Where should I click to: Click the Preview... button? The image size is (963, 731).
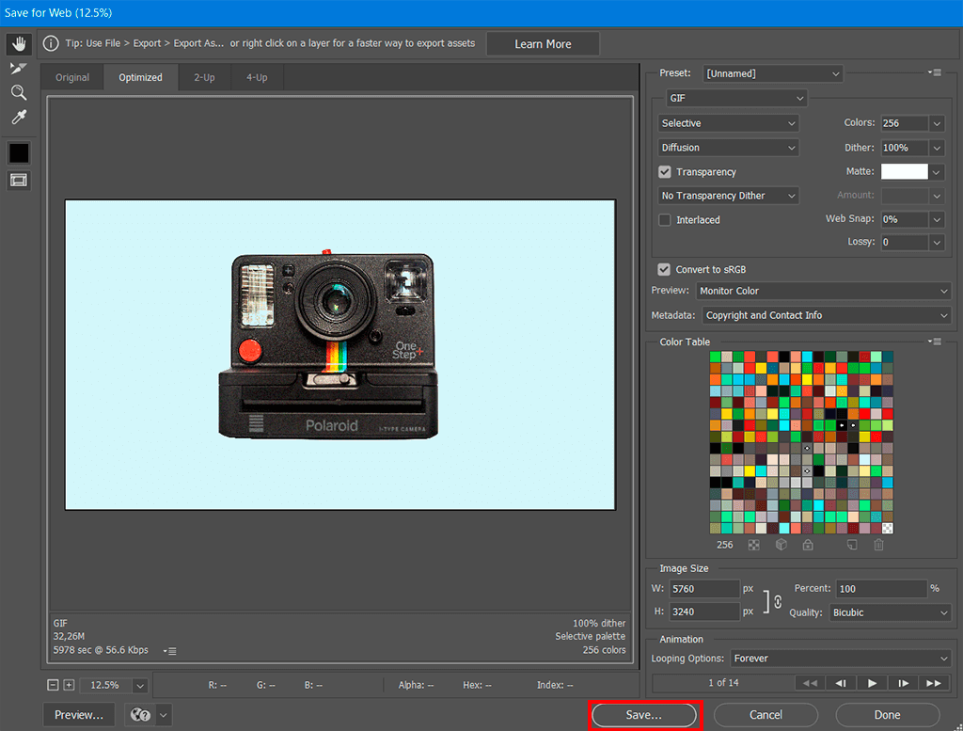pos(79,715)
